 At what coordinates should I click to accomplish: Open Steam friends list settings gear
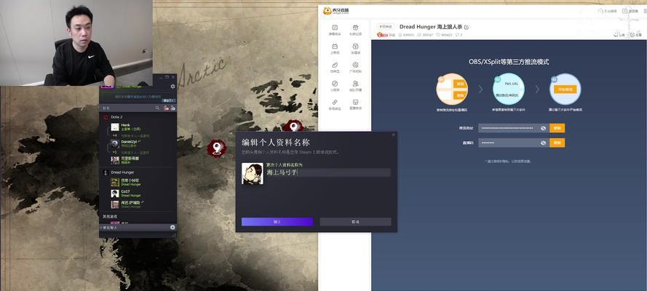172,87
